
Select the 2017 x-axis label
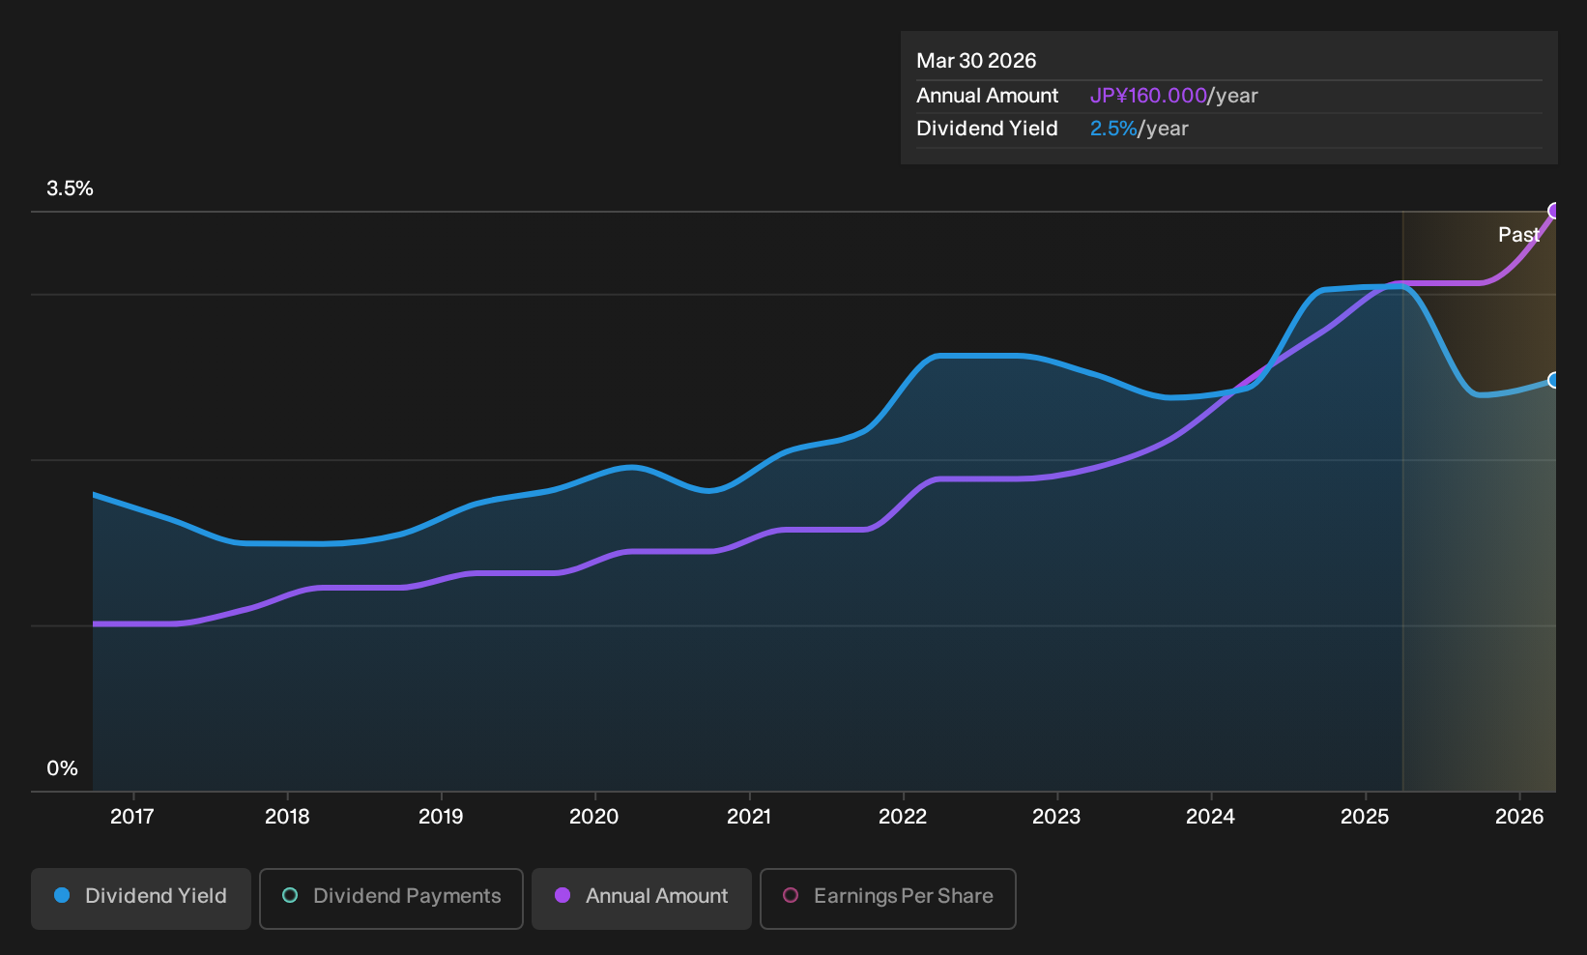pyautogui.click(x=132, y=817)
